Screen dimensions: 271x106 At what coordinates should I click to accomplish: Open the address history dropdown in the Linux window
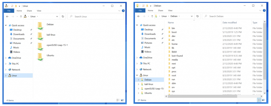[x=57, y=17]
